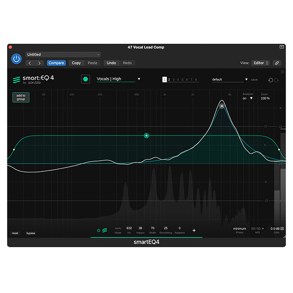The height and width of the screenshot is (293, 293).
Task: Click the link chain icon
Action: (277, 63)
